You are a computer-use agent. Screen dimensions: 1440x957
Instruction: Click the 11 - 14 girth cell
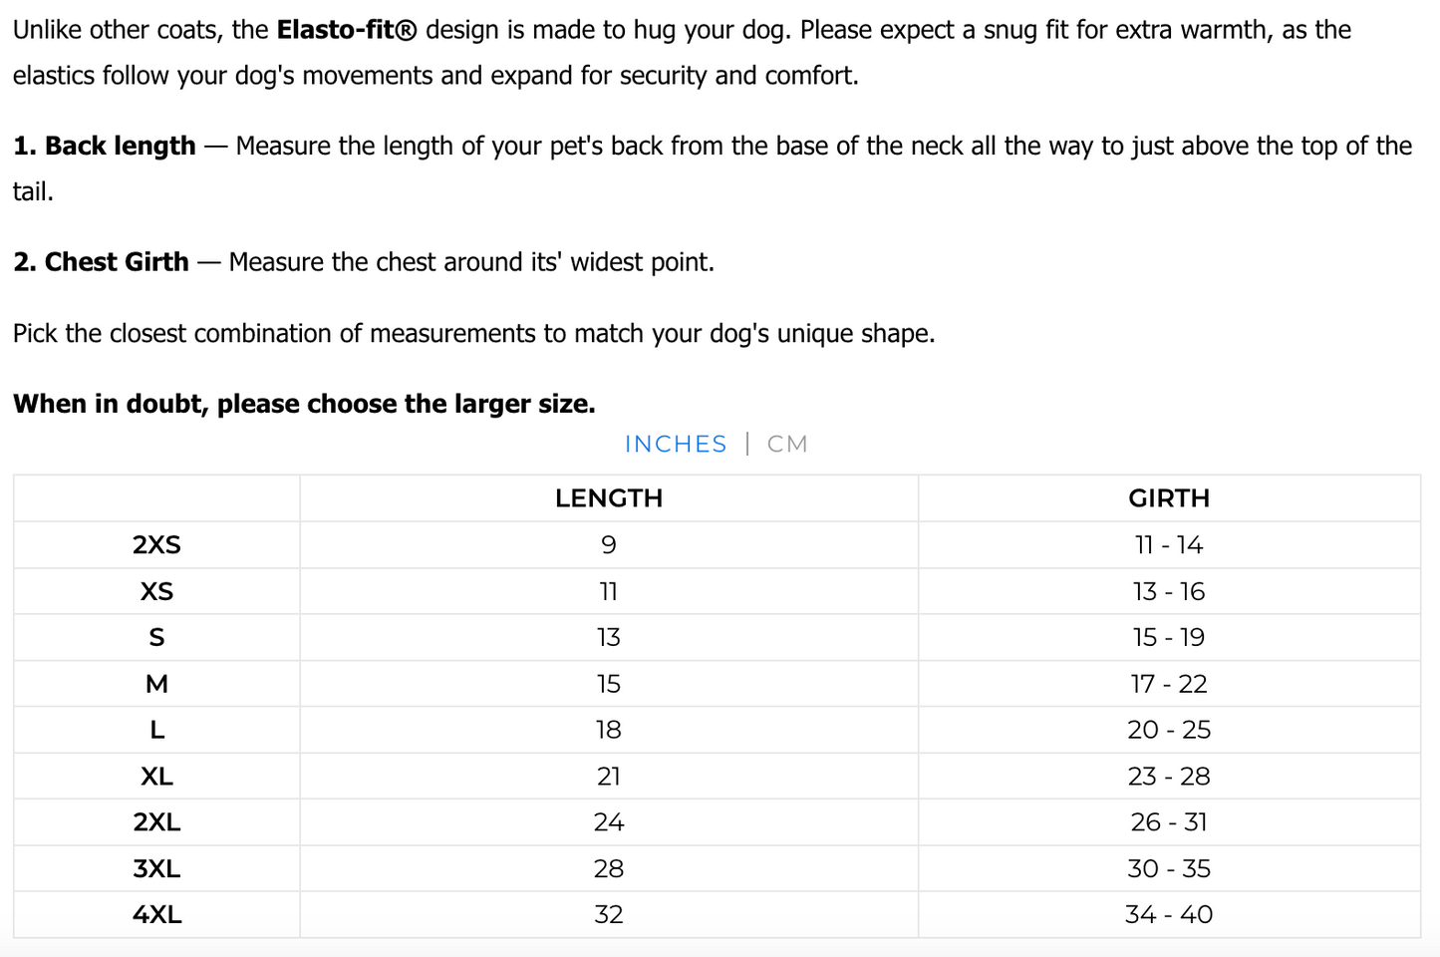click(x=1169, y=545)
